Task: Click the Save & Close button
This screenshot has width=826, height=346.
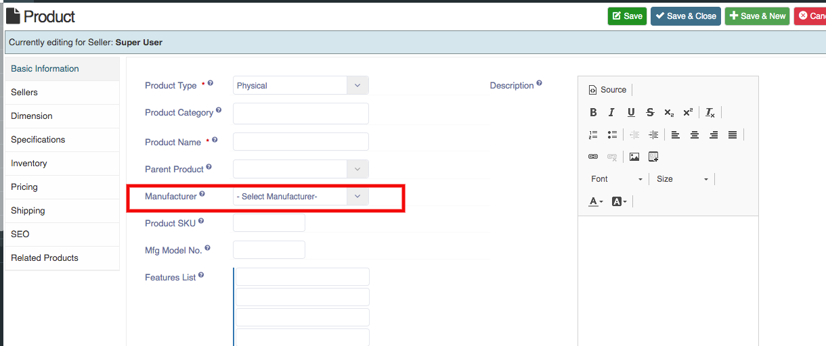Action: pyautogui.click(x=685, y=16)
